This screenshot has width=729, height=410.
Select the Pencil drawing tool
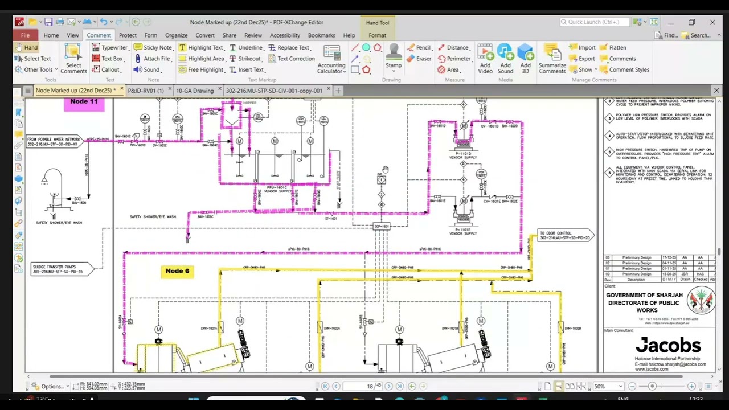[419, 48]
